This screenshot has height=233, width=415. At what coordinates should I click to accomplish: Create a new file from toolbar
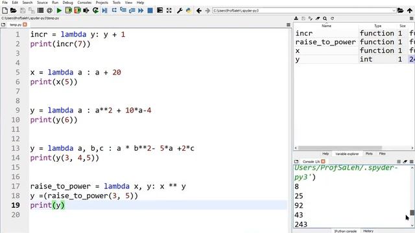tap(5, 10)
